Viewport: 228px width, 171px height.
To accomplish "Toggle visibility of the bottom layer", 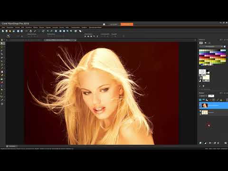I will click(200, 112).
